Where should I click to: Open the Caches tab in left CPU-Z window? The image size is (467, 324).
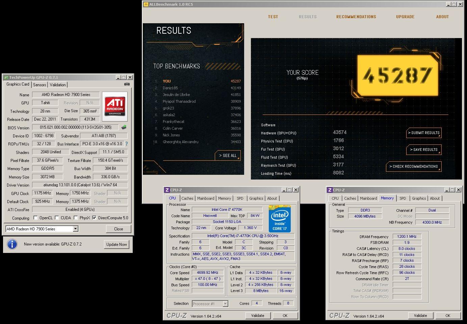187,199
